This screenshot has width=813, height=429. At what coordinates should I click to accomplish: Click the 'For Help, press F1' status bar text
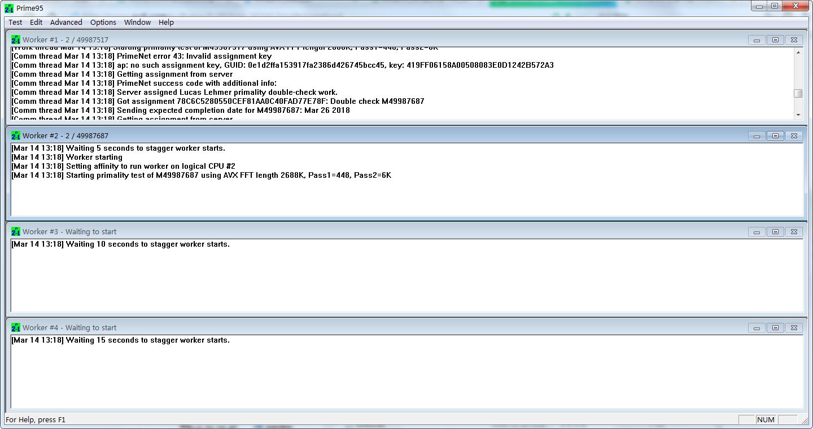(x=36, y=419)
